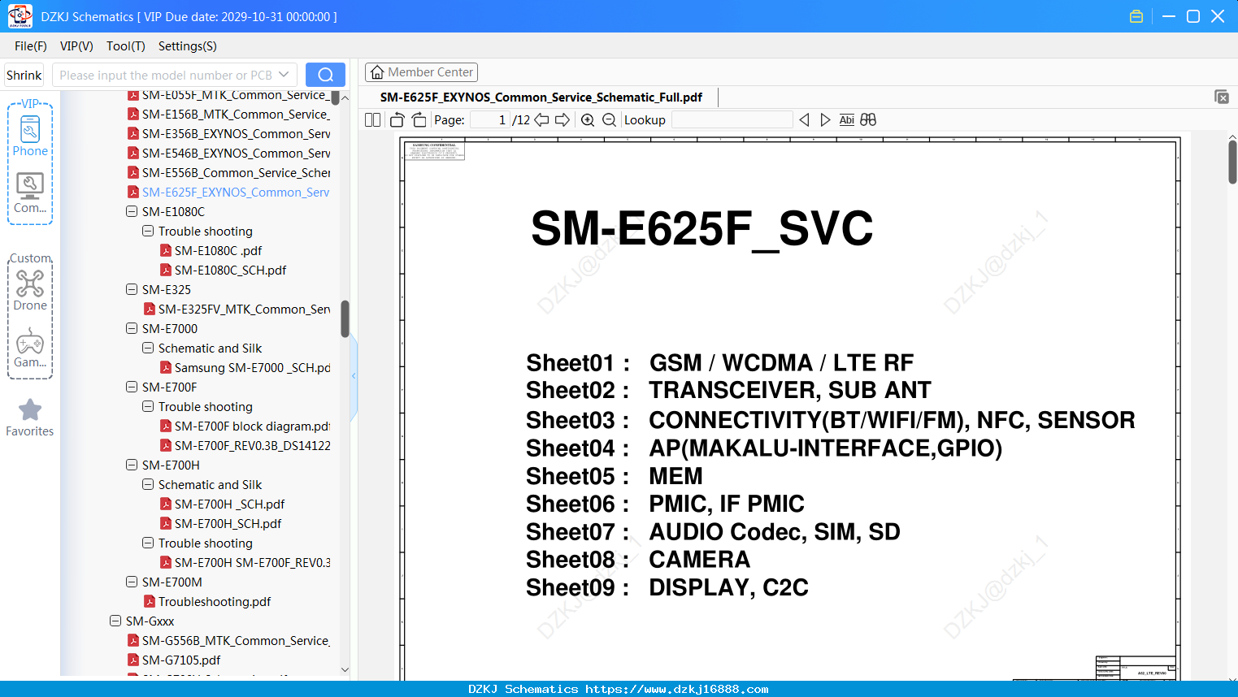
Task: Open SM-G7105.pdf file icon
Action: [133, 660]
